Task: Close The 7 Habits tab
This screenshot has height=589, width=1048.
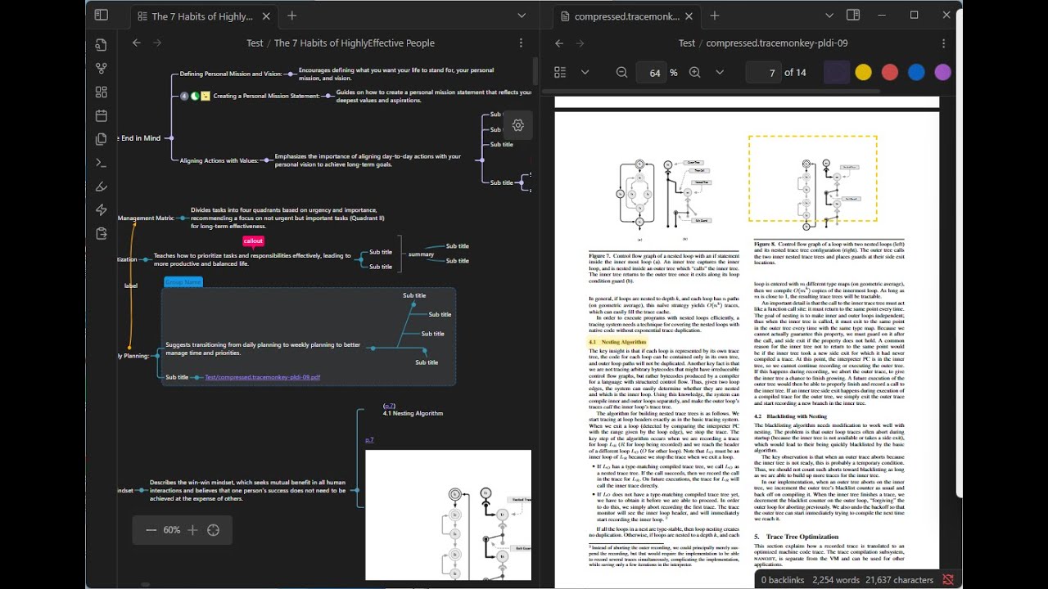Action: point(266,16)
